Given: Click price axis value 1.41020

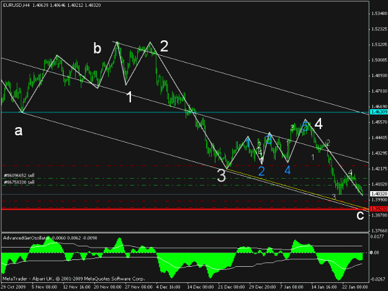Looking at the screenshot, I should 379,184.
